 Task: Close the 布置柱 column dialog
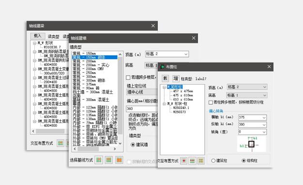tap(269, 67)
